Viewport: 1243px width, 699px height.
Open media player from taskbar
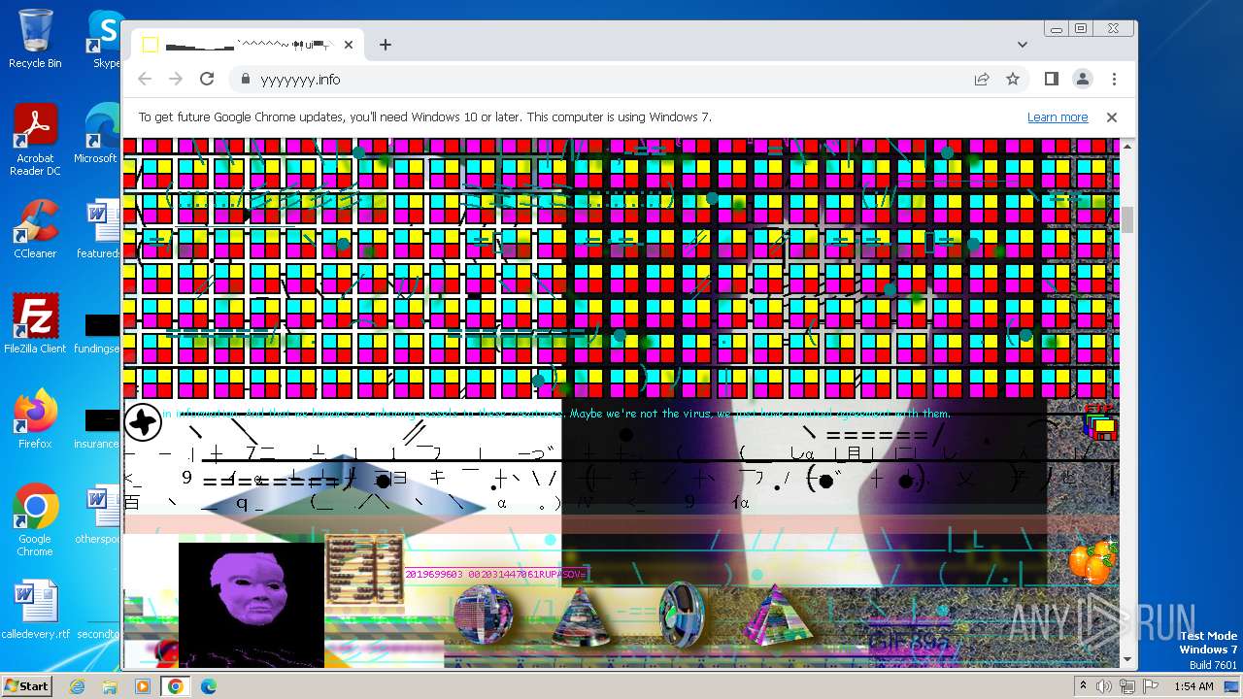point(143,686)
